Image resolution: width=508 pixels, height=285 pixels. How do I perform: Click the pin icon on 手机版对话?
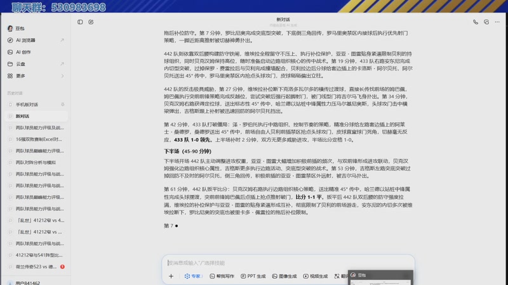coord(62,104)
